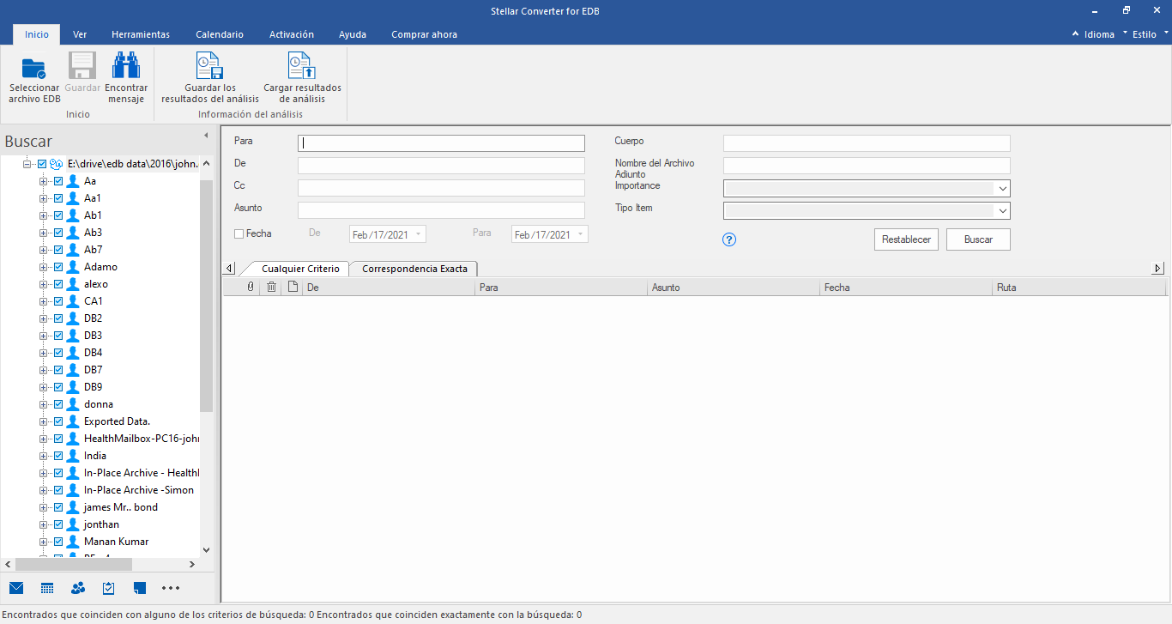Screen dimensions: 1172x624
Task: Sort results by Asunto column
Action: tap(733, 288)
